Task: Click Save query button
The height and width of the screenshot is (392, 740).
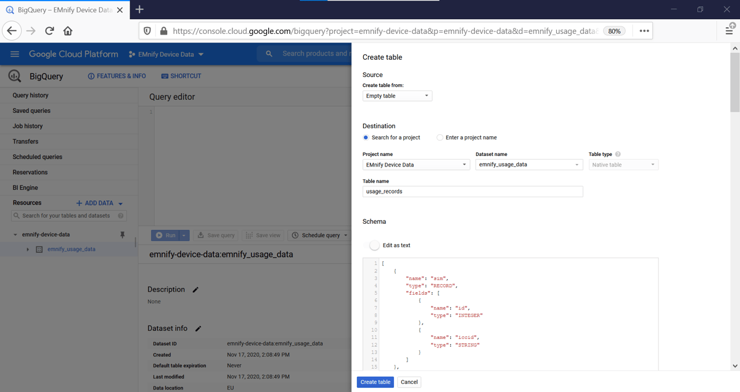Action: pyautogui.click(x=216, y=235)
